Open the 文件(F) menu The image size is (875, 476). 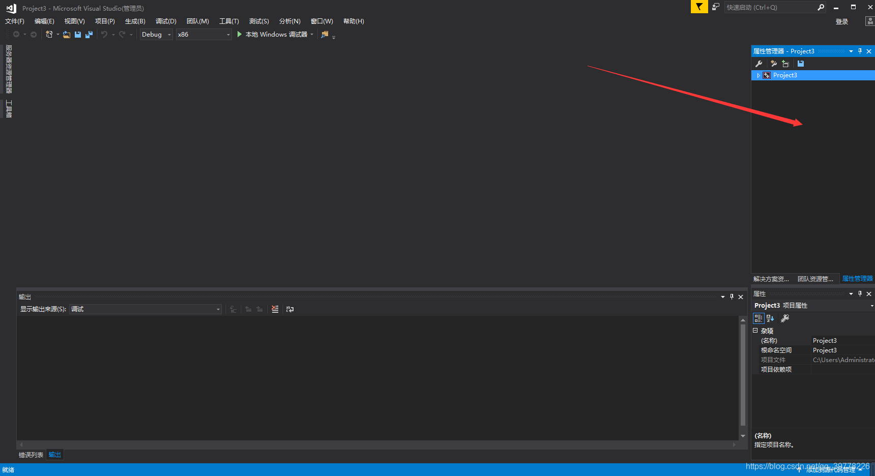click(x=15, y=21)
